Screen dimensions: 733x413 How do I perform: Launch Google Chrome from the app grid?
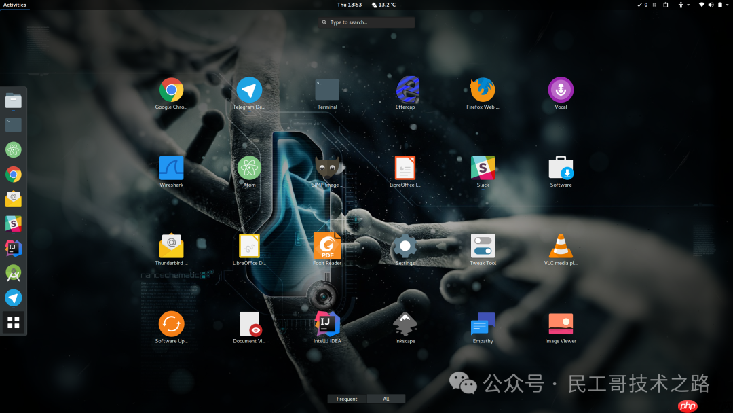[171, 90]
